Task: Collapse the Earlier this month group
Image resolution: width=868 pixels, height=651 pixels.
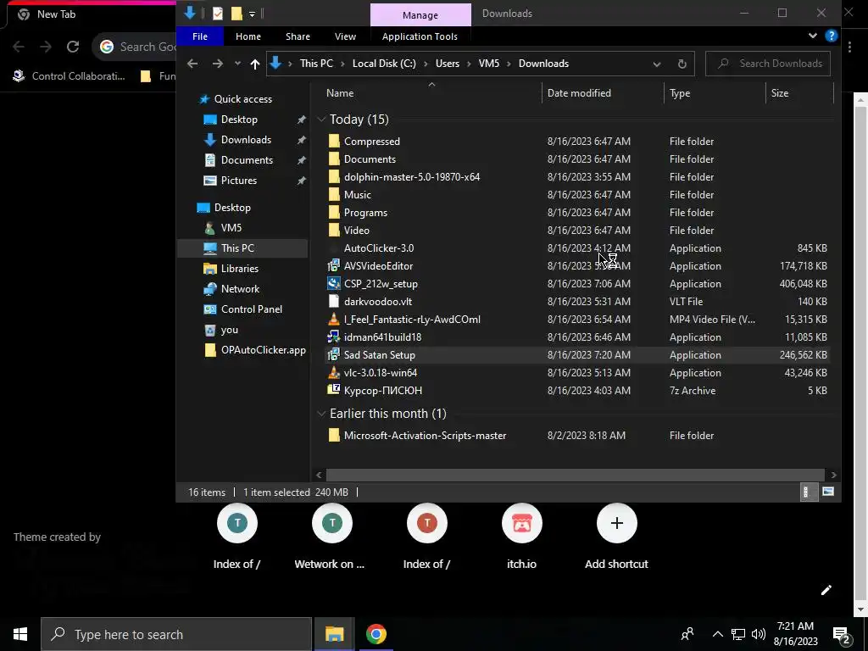Action: pyautogui.click(x=321, y=414)
